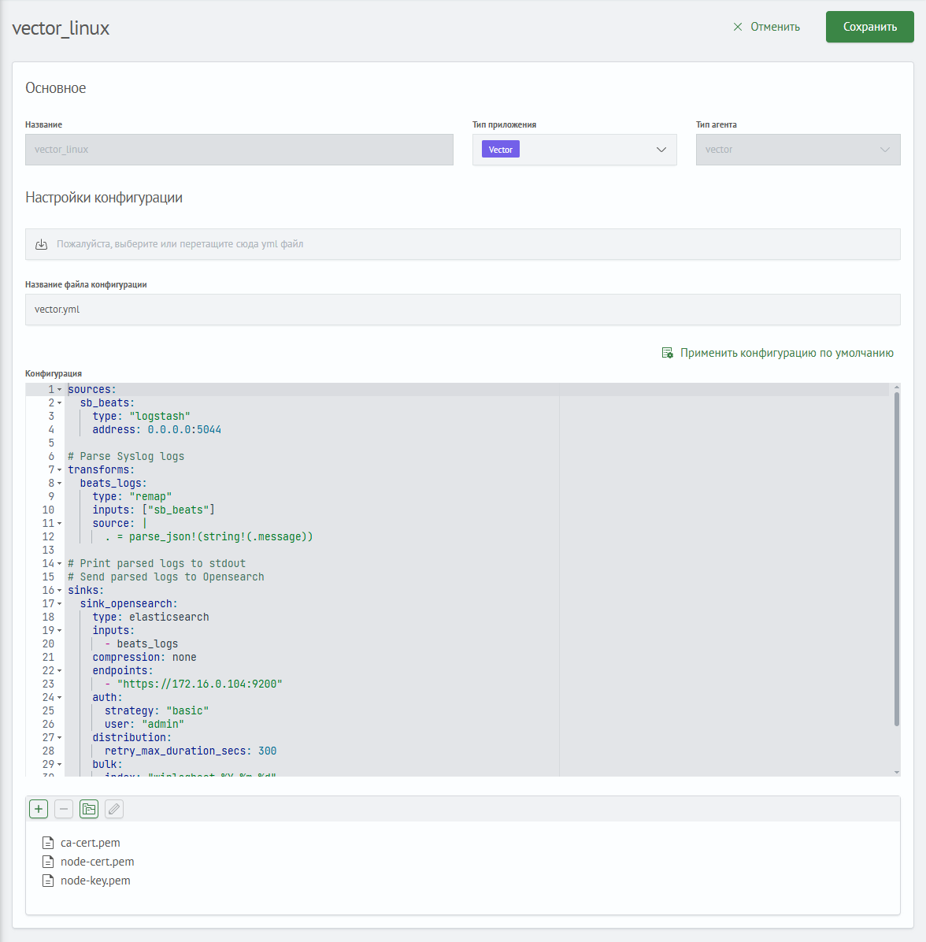Screen dimensions: 926x942
Task: Fold the auth block at line 24
Action: 59,698
